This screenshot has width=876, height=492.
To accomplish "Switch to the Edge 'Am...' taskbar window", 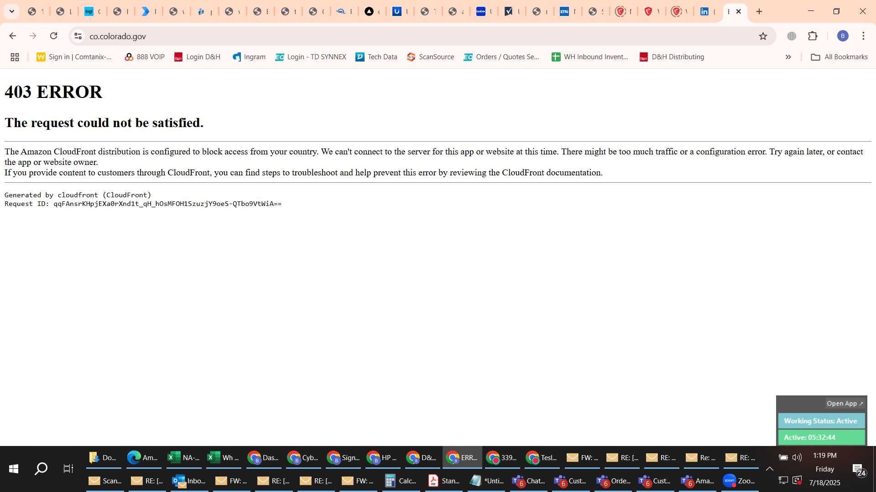I will coord(143,457).
